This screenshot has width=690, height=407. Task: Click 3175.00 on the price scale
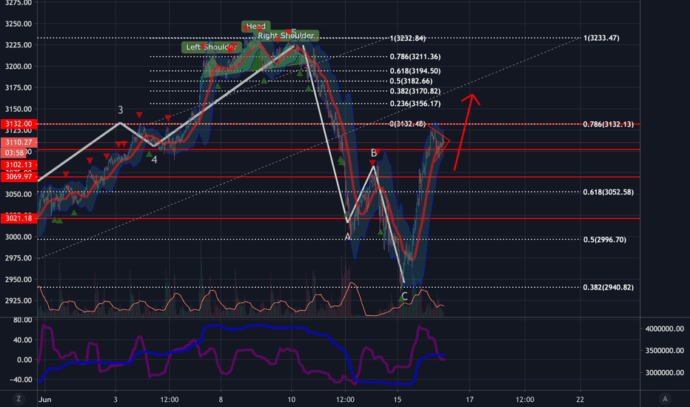(18, 87)
